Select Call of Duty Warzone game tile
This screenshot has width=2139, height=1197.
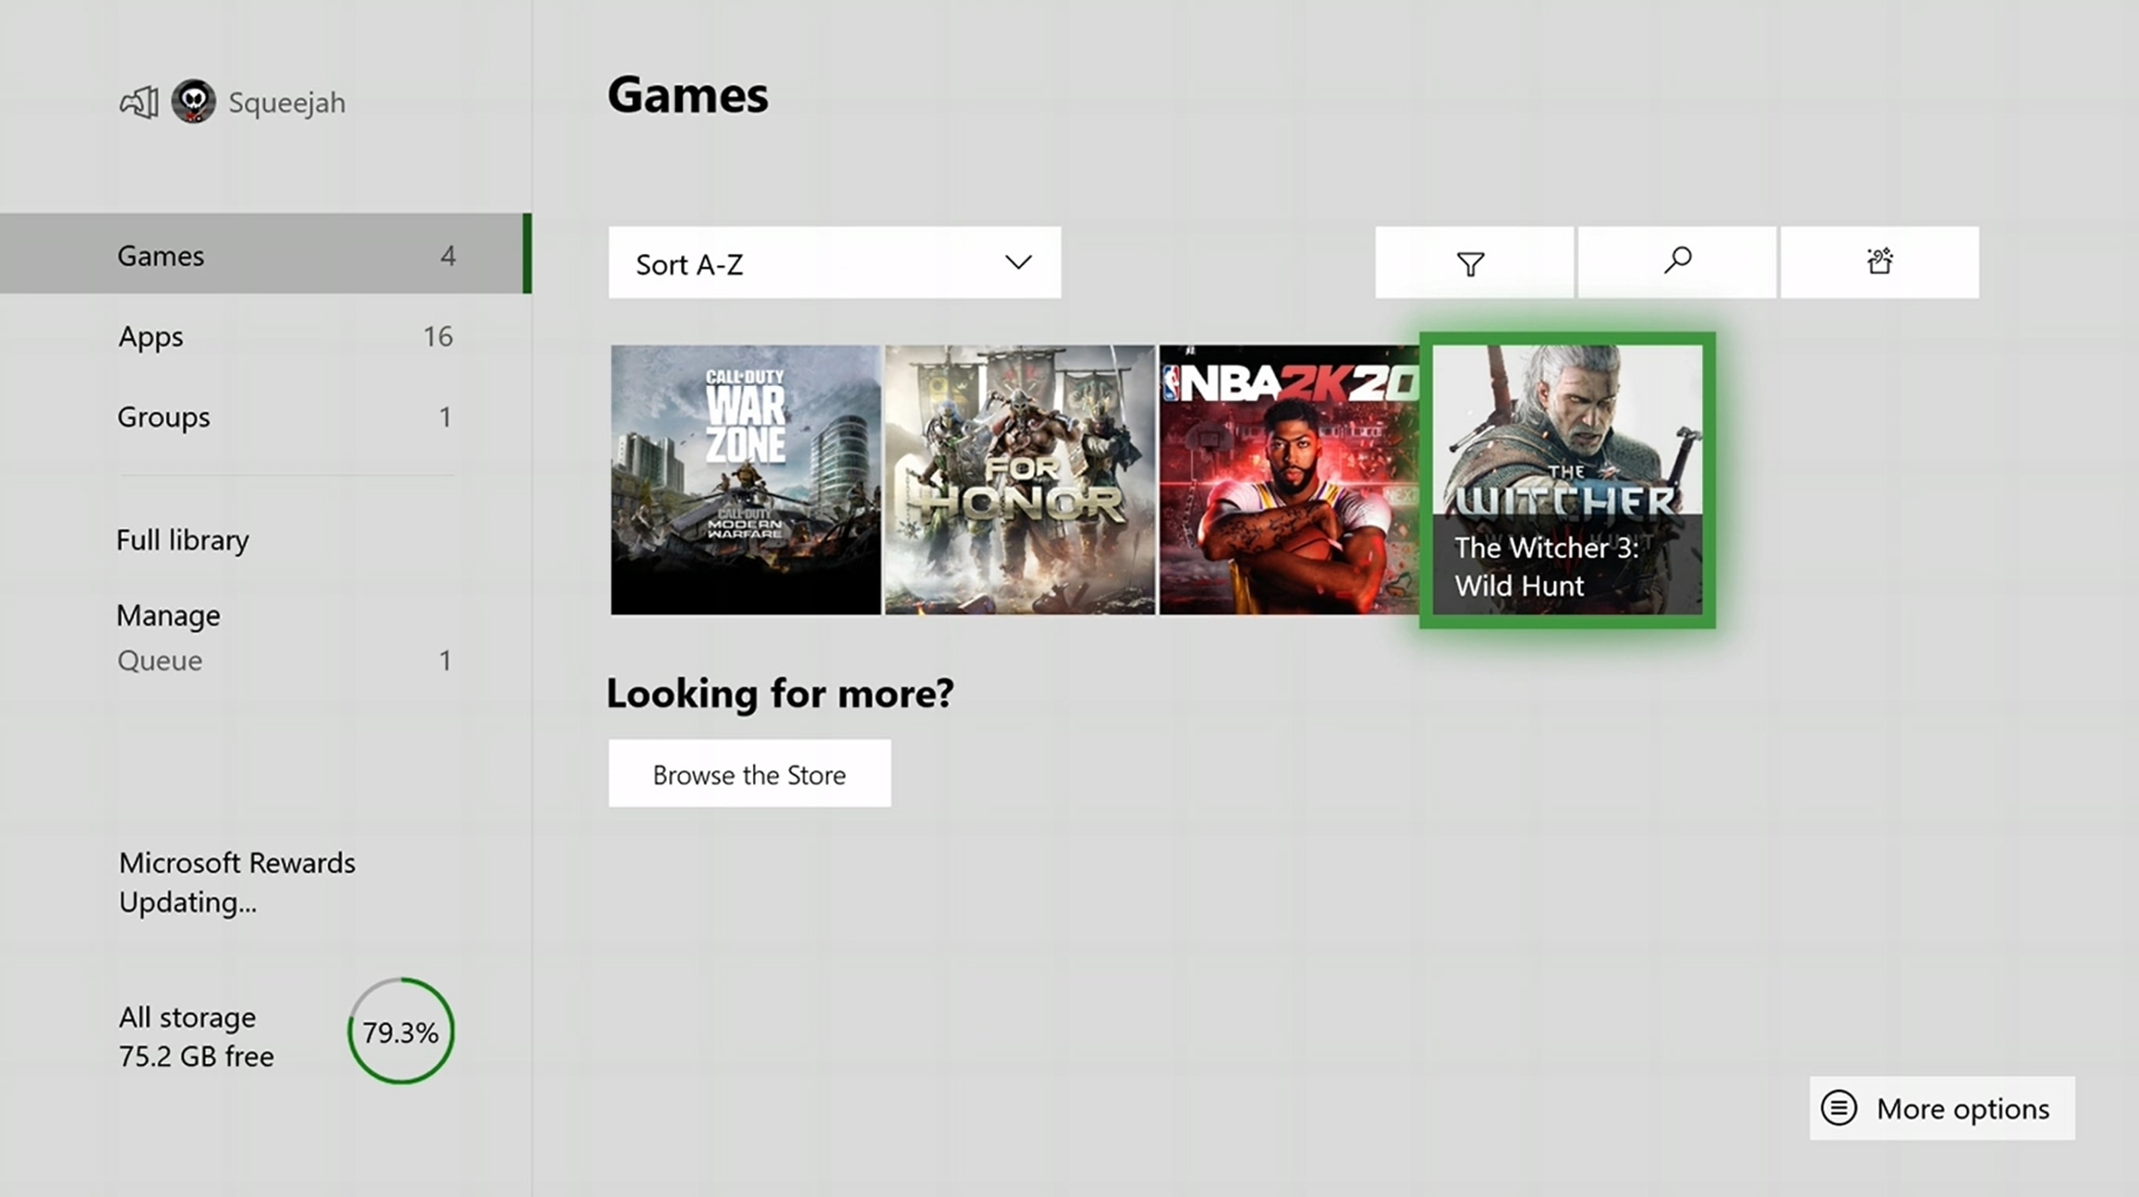pos(744,479)
